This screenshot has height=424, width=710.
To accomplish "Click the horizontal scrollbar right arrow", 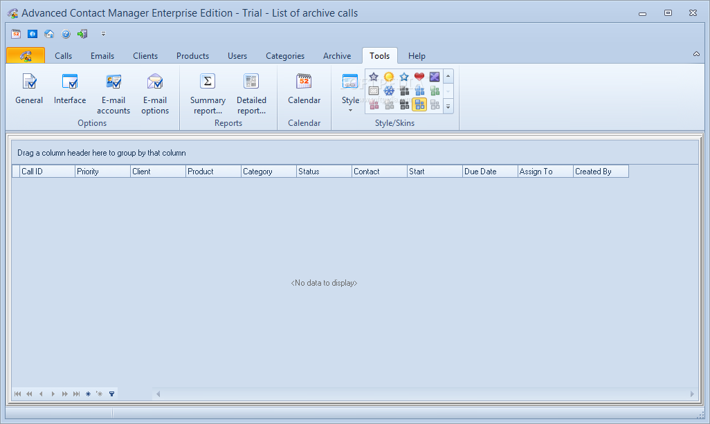I will [692, 394].
